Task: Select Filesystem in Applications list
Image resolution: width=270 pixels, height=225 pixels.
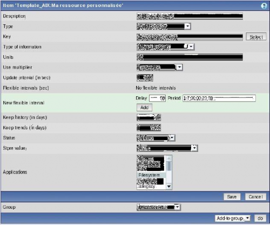Action: pos(151,175)
